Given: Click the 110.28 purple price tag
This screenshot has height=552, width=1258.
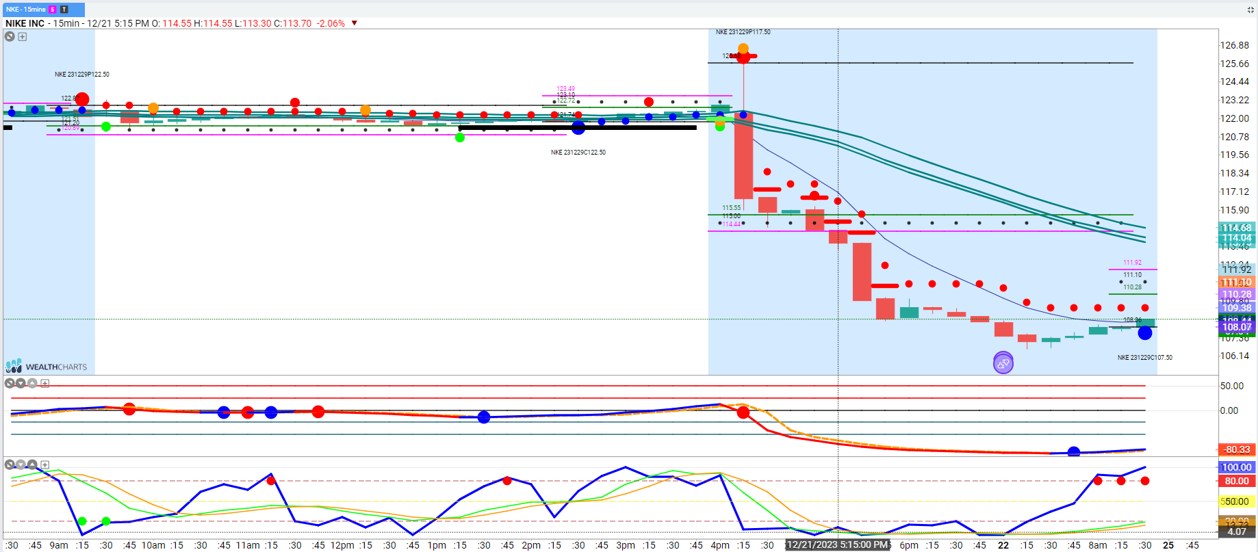Looking at the screenshot, I should (1237, 294).
